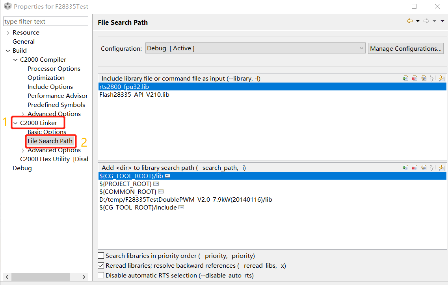Click the Manage Configurations button
The image size is (448, 285).
(406, 49)
